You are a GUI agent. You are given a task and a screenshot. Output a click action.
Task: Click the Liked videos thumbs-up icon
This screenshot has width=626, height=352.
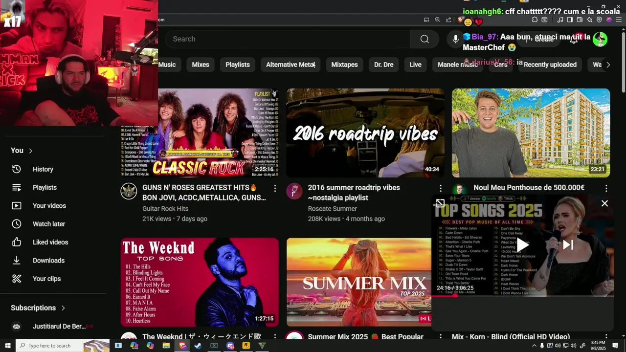[x=17, y=242]
